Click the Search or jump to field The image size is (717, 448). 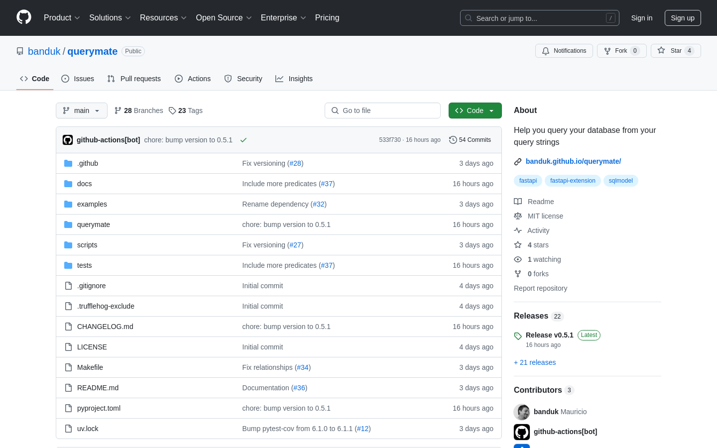[x=540, y=18]
